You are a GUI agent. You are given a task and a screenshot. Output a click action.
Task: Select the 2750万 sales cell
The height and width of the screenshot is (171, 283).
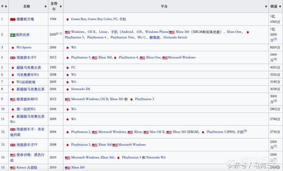275,132
